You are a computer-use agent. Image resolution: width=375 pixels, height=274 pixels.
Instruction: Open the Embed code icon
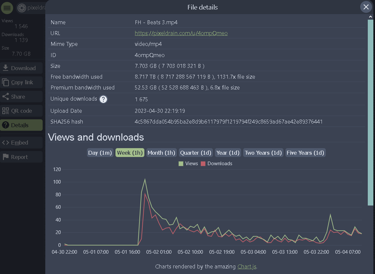coord(6,143)
